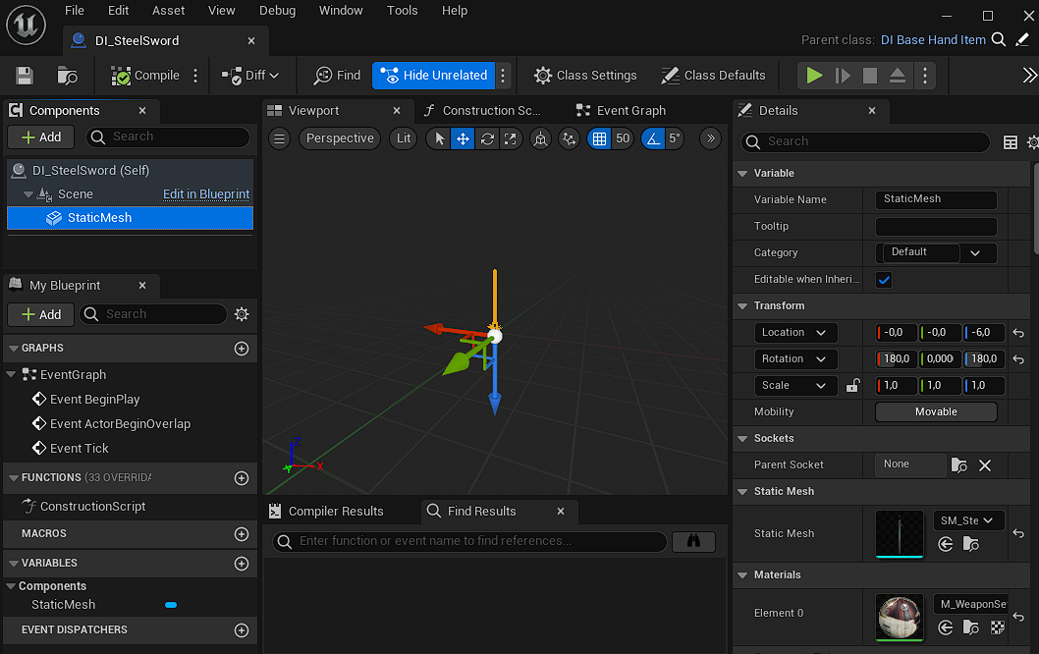Collapse the Transform section in Details

742,306
